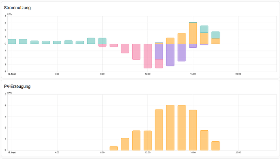Click the 5 y-axis label in PV-Erzeugung
Screen dimensions: 280x159
[5, 94]
